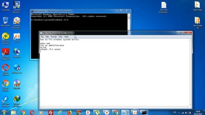Select the HTC Sync Manager desktop icon
The width and height of the screenshot is (205, 115).
(5, 102)
